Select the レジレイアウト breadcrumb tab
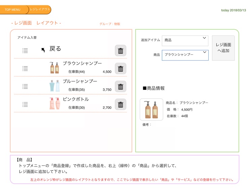This screenshot has height=189, width=252. pos(40,9)
